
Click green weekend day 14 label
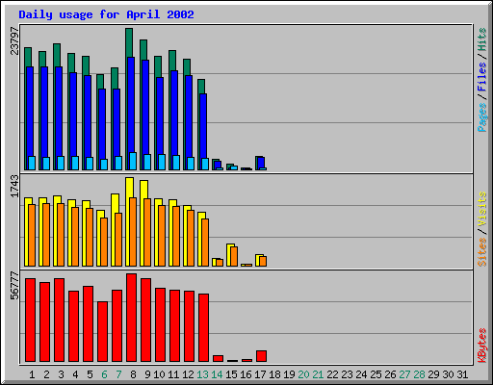[x=217, y=374]
